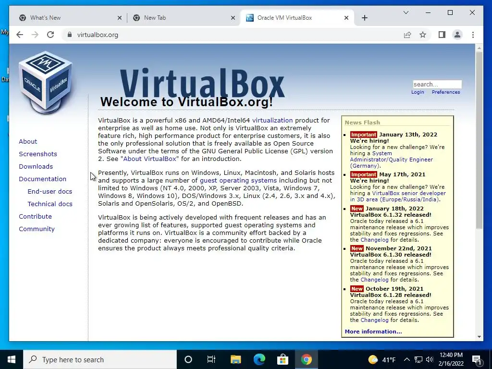Reload the virtualbox.org page
The width and height of the screenshot is (492, 369).
tap(50, 35)
